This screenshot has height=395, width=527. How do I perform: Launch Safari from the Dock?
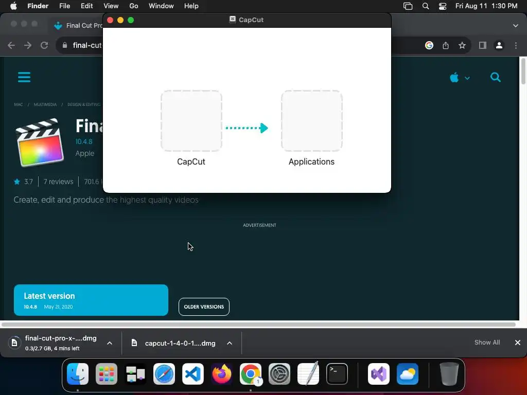(164, 374)
